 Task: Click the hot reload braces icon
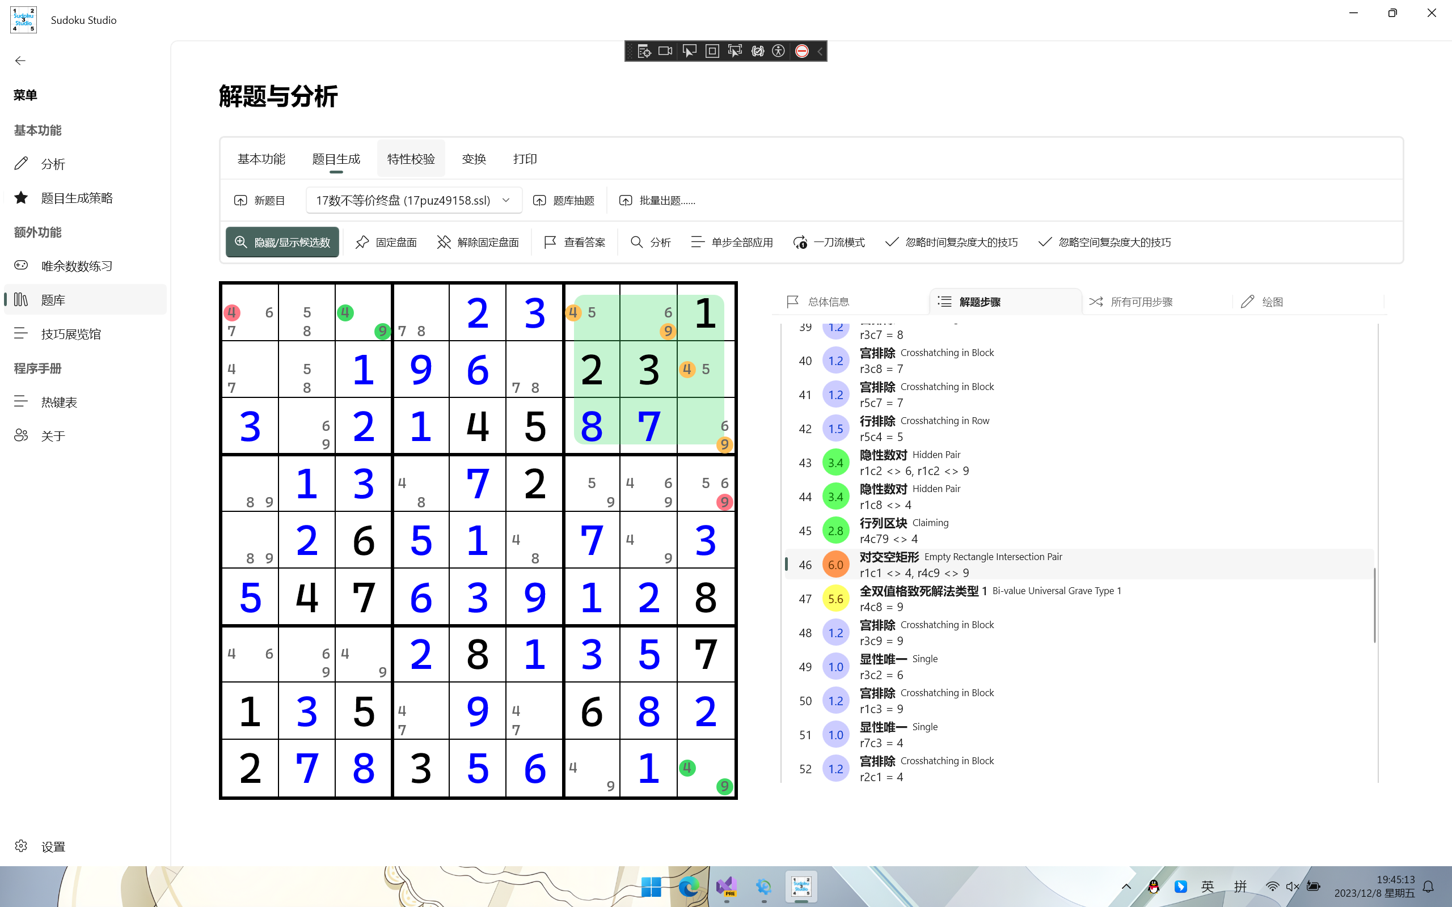[758, 51]
